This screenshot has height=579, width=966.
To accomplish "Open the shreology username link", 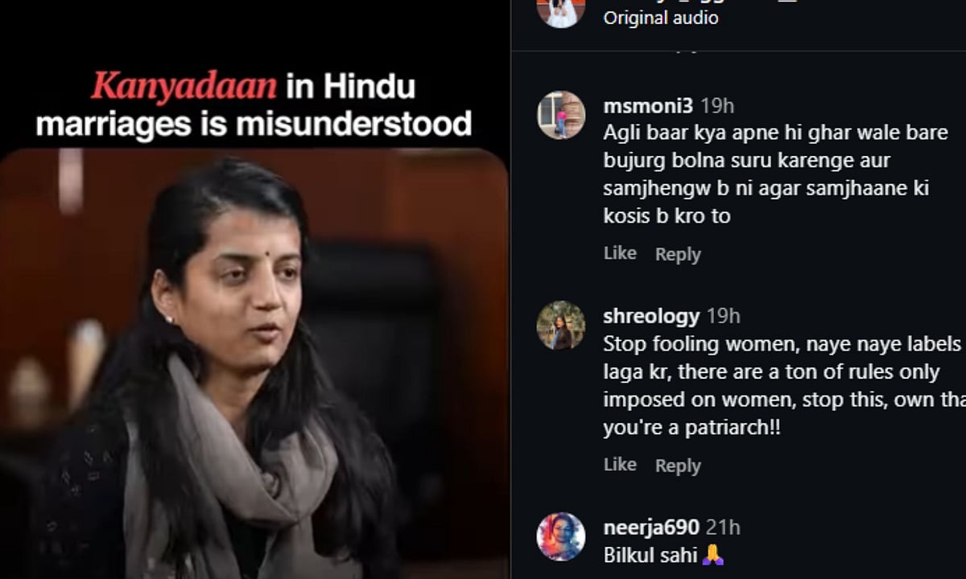I will 652,316.
